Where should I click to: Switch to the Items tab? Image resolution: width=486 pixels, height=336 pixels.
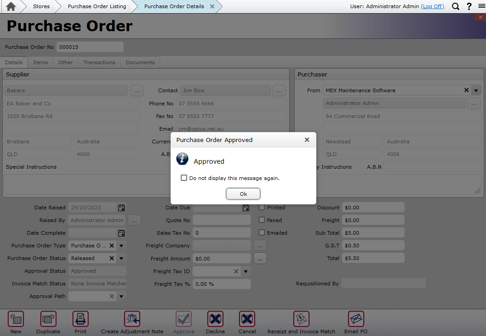40,62
